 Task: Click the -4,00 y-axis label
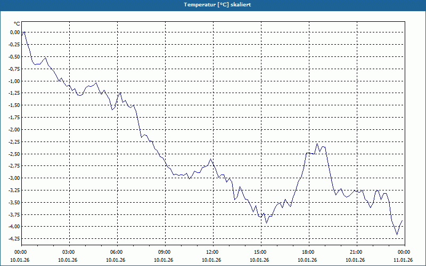14,227
